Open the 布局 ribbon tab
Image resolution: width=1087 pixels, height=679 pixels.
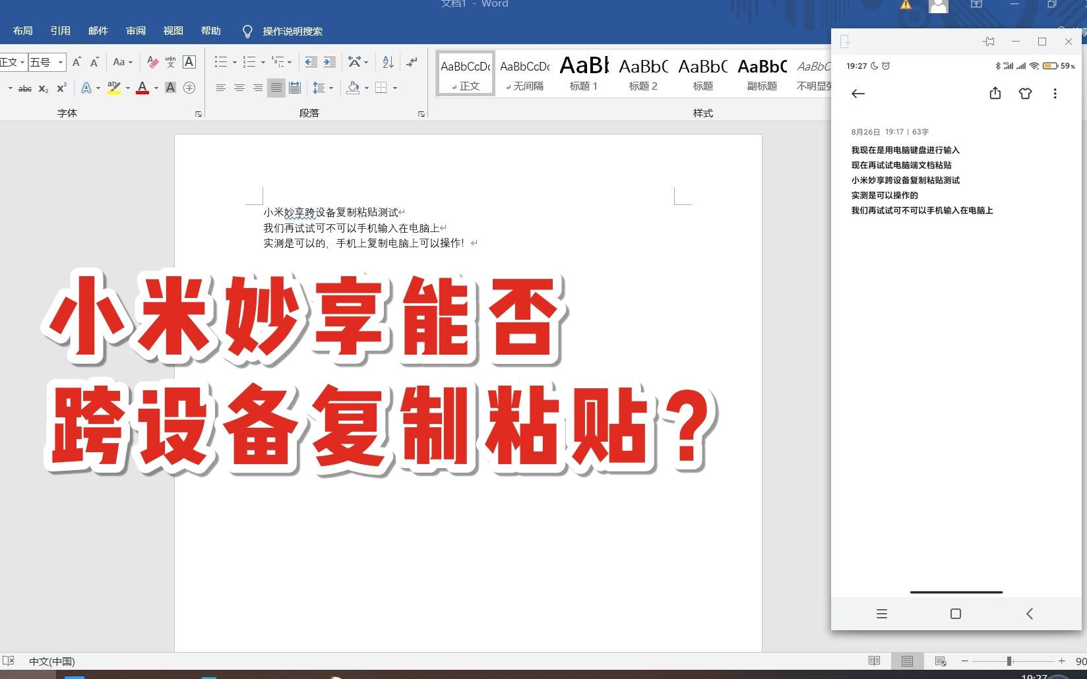(22, 31)
